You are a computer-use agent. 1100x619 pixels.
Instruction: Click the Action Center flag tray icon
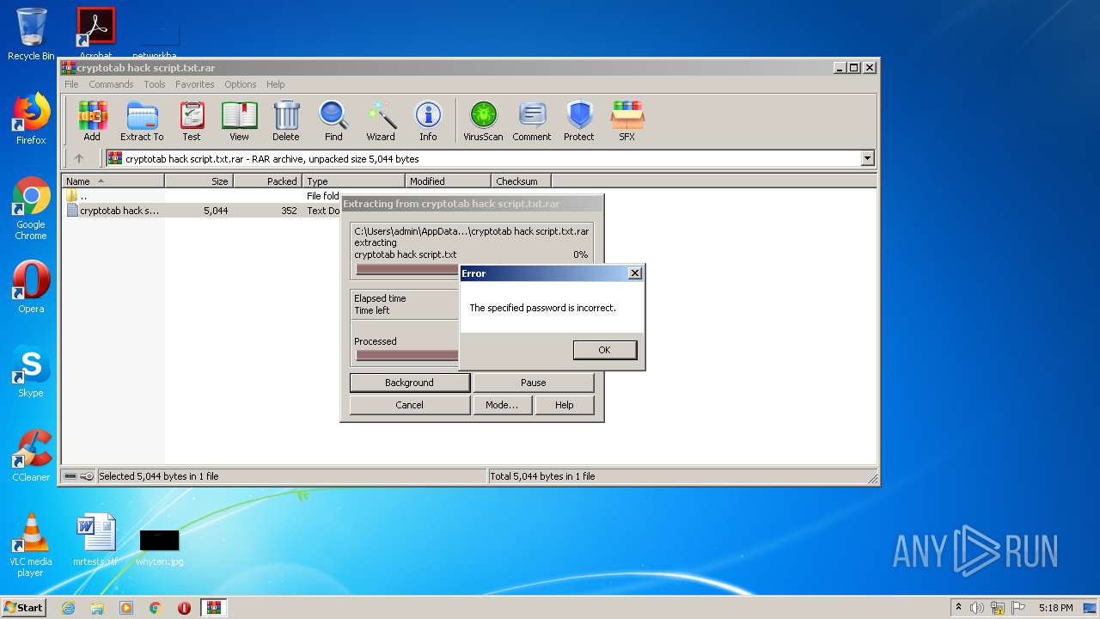(1018, 608)
